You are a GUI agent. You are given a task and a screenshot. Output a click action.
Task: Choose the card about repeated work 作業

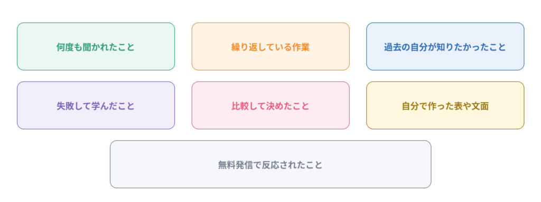[270, 46]
